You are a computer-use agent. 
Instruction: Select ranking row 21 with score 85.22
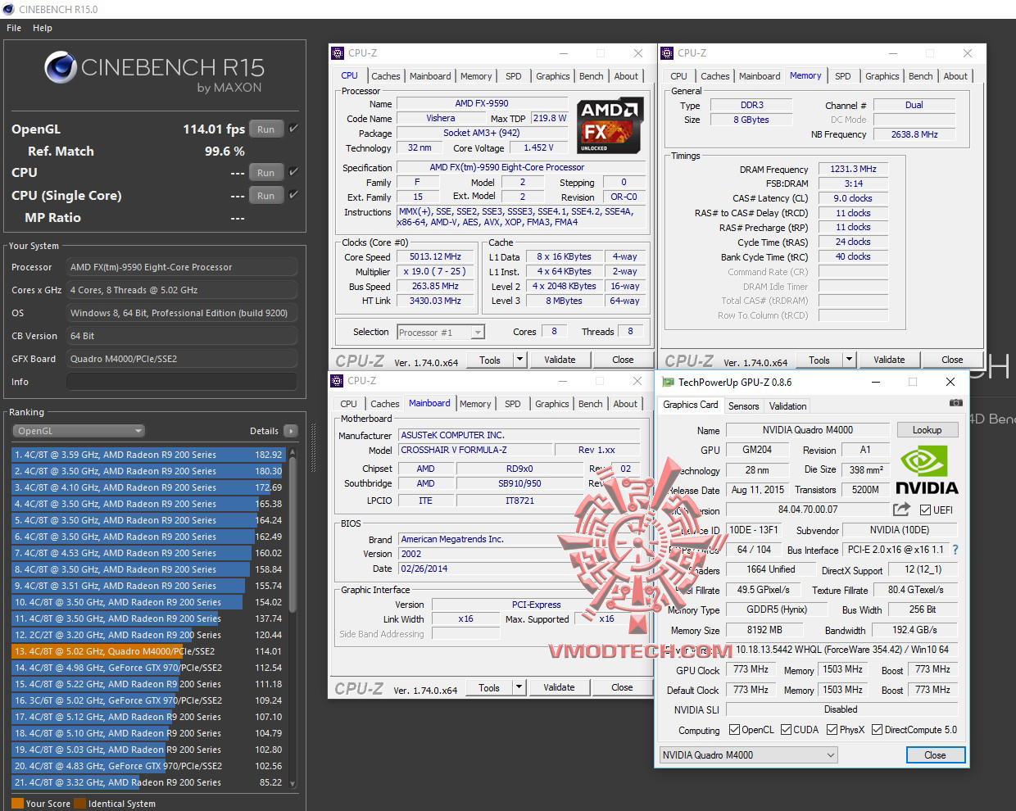pos(148,782)
